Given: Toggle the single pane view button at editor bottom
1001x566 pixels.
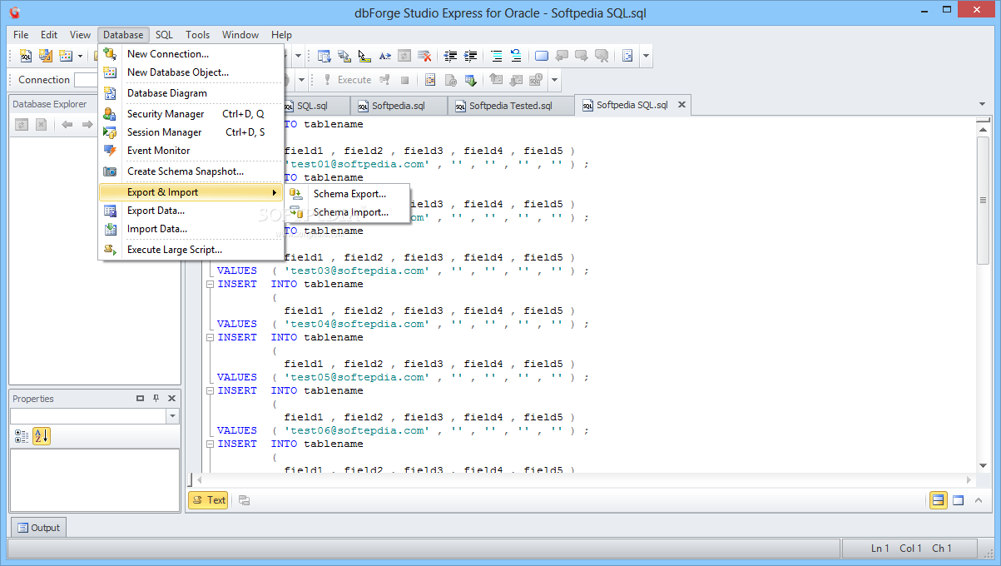Looking at the screenshot, I should click(958, 500).
